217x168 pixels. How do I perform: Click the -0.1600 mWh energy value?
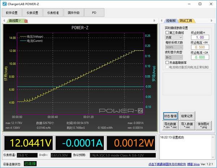105,128
